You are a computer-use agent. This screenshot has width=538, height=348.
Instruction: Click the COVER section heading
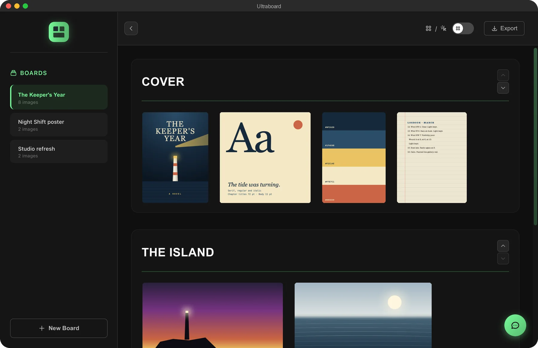click(x=163, y=82)
